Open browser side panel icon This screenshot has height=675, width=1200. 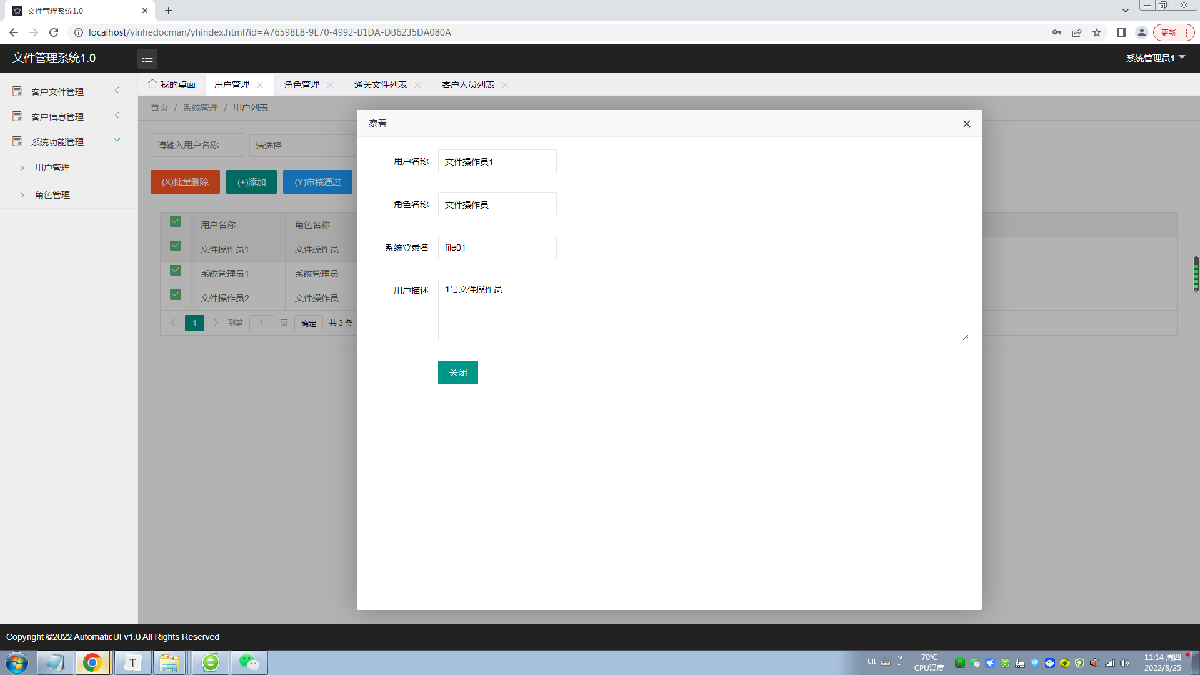pyautogui.click(x=1122, y=32)
